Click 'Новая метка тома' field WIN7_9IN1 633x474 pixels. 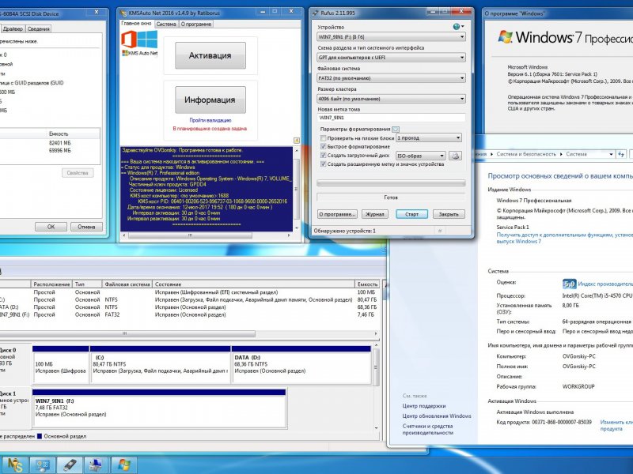pos(391,118)
